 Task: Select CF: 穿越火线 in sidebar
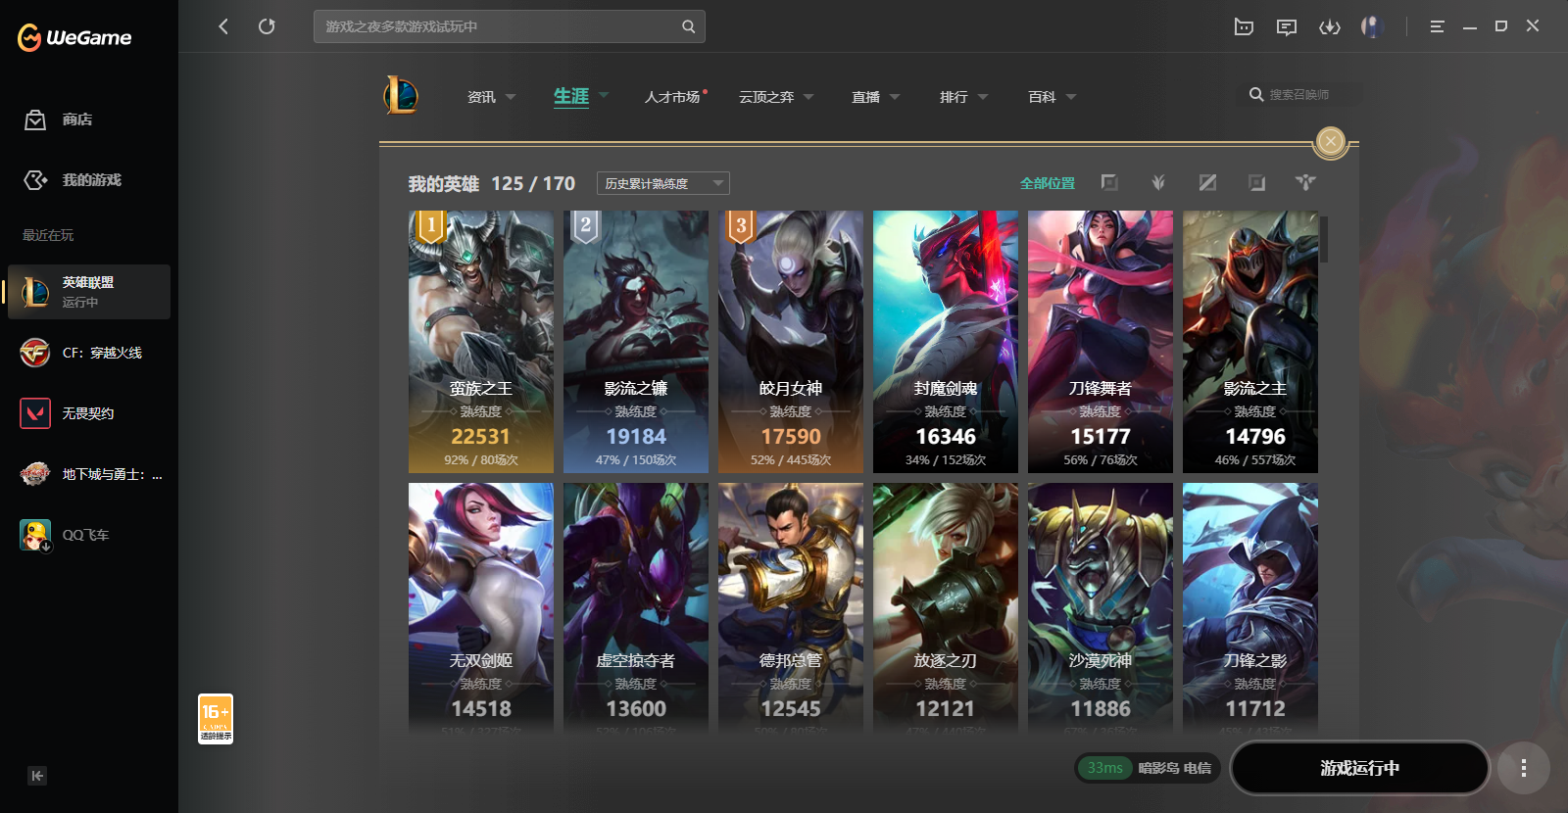point(89,353)
